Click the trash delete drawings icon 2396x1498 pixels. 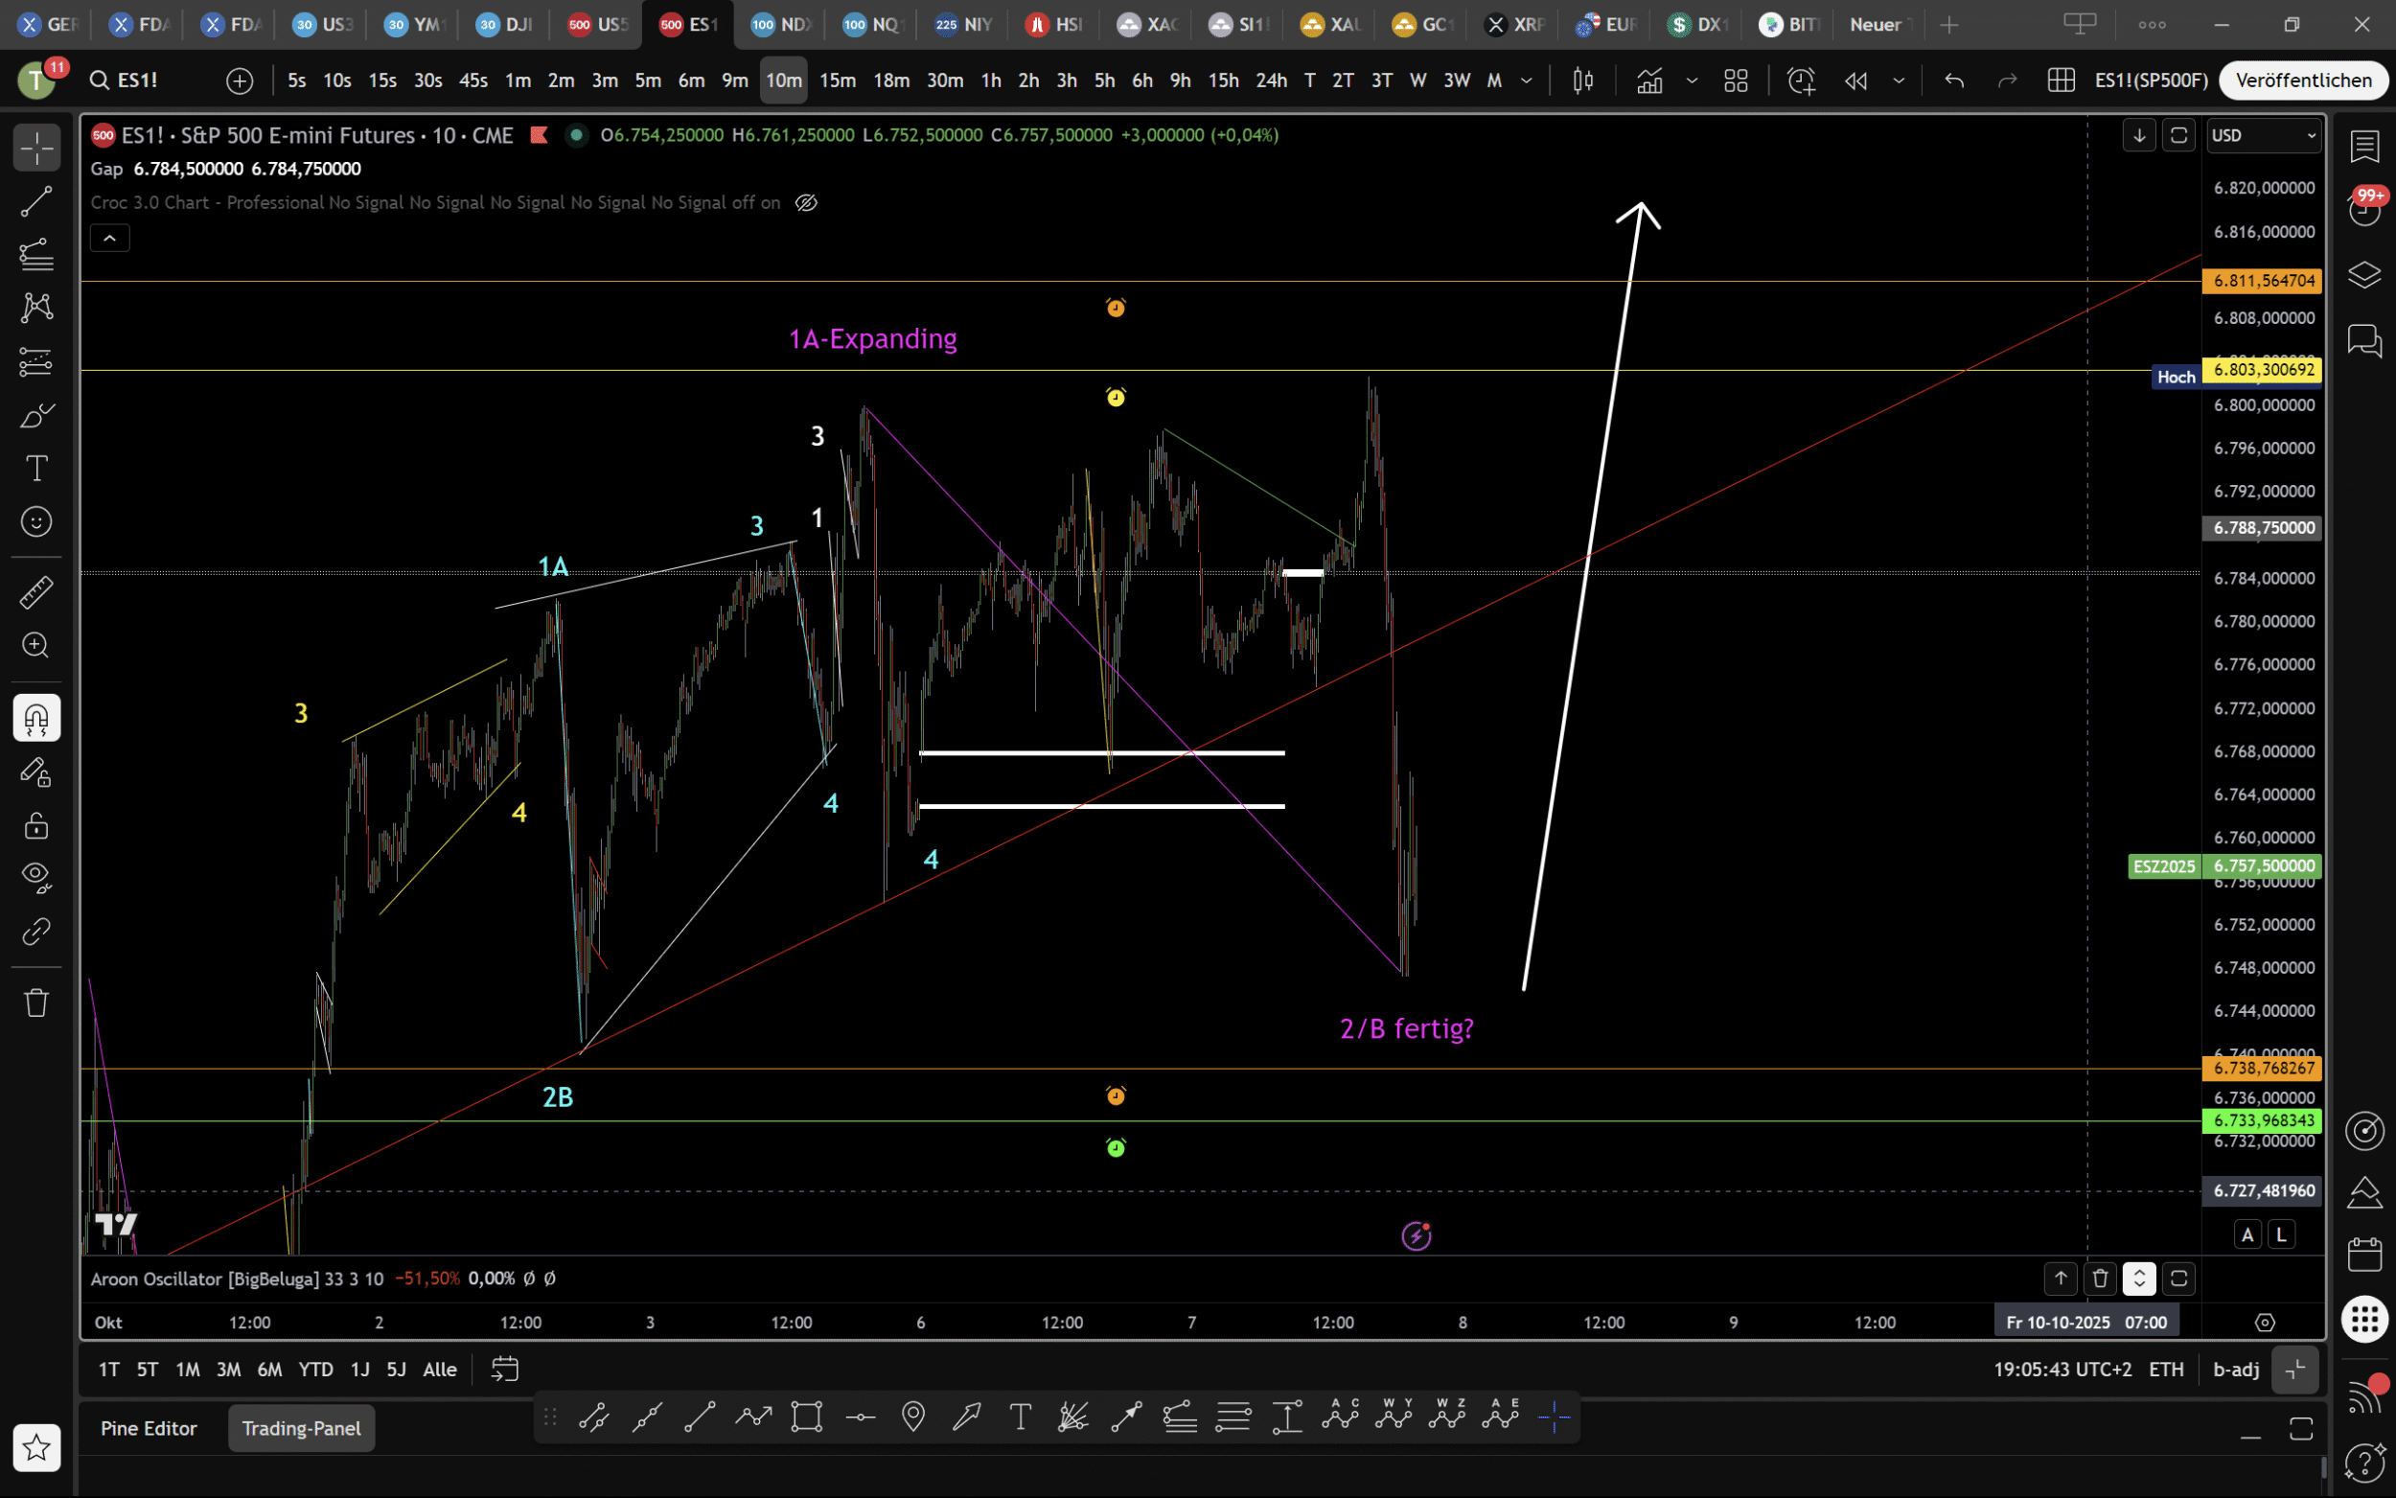click(x=36, y=1003)
